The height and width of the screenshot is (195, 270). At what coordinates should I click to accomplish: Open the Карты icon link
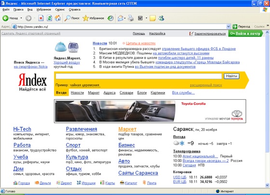coord(108,183)
